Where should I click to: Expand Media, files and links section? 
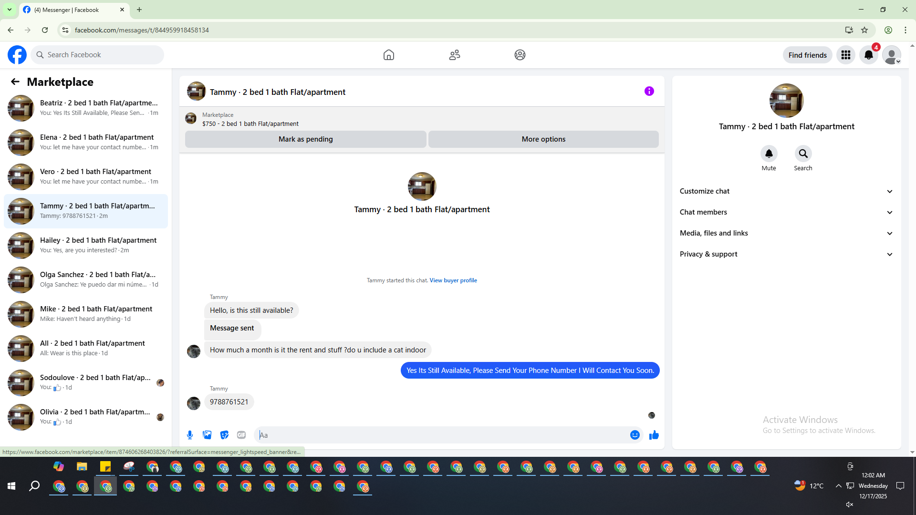click(787, 233)
